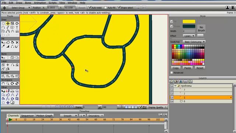
Task: Click the Reset button in Style panel
Action: coord(200,68)
